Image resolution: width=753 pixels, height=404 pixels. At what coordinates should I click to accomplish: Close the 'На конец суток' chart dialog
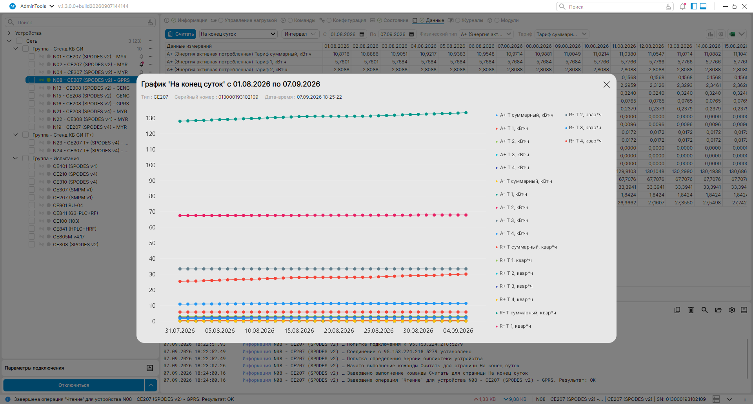(x=606, y=85)
